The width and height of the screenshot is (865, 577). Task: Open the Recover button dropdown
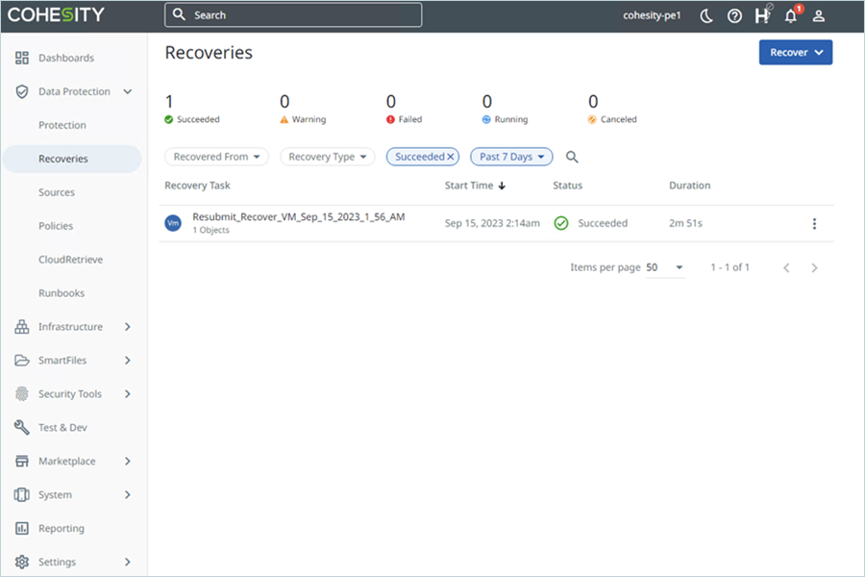pos(796,53)
